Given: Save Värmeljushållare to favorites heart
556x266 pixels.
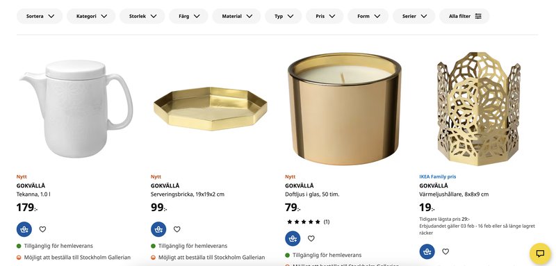Looking at the screenshot, I should tap(445, 251).
